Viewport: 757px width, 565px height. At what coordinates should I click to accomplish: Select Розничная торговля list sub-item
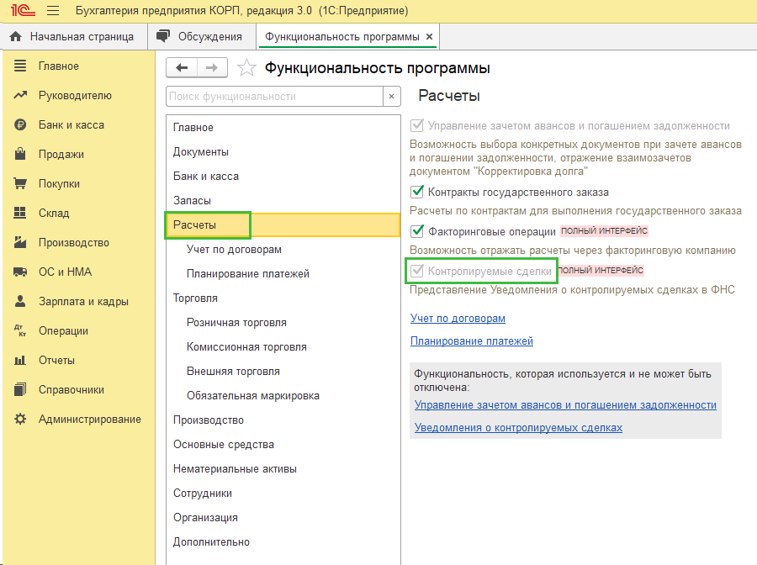pos(283,322)
